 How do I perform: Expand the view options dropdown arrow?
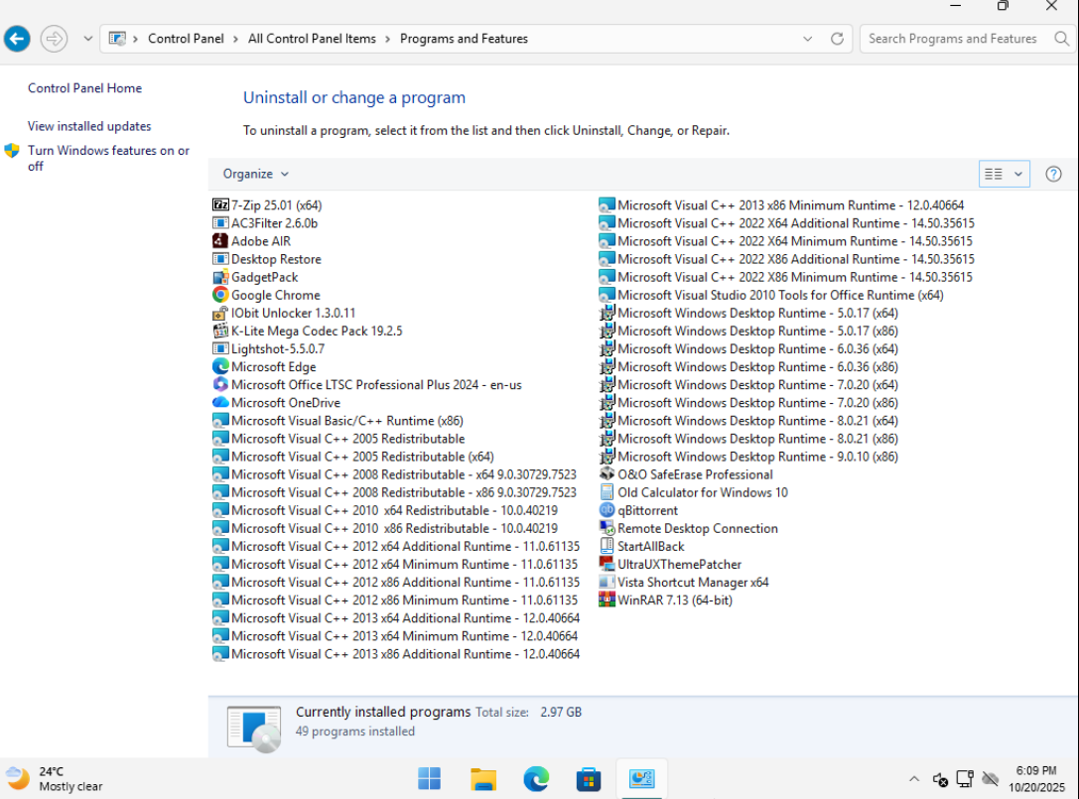point(1017,174)
